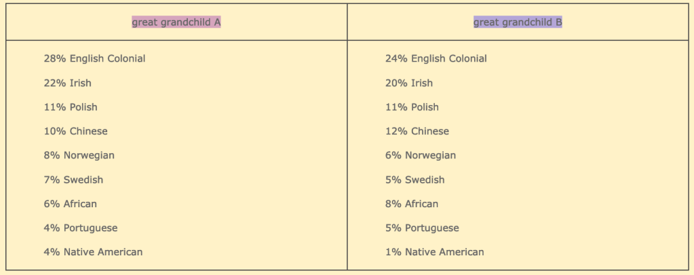The image size is (694, 275).
Task: Select '6% African' entry
Action: pos(70,204)
